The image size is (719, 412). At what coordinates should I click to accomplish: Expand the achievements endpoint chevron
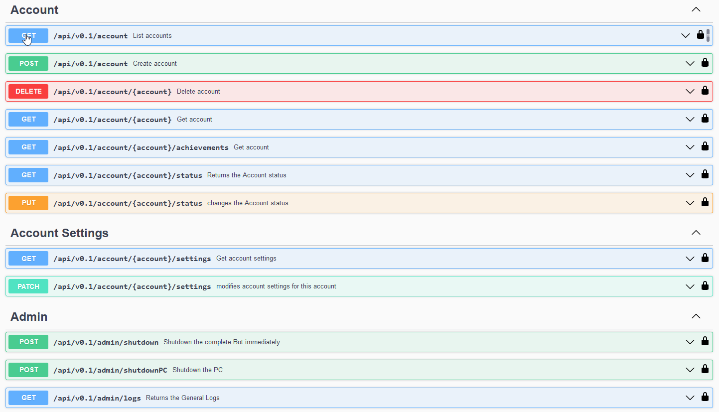(690, 147)
